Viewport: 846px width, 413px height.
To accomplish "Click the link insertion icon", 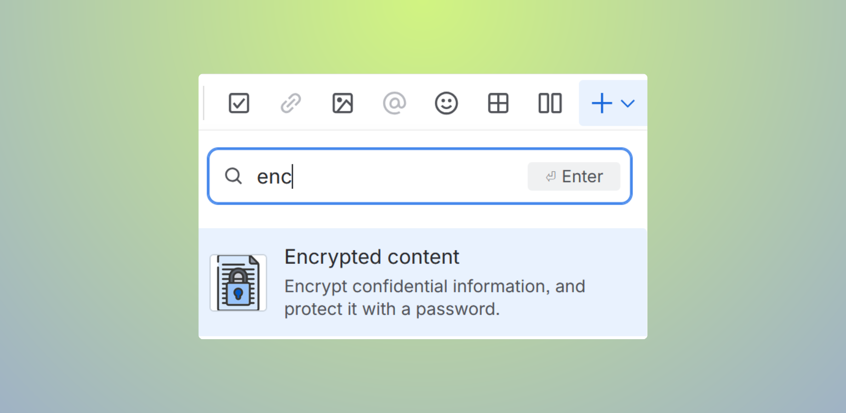I will point(290,103).
